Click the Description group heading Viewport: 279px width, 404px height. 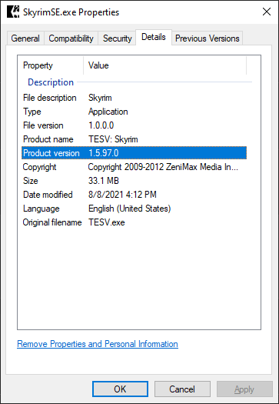tap(51, 82)
